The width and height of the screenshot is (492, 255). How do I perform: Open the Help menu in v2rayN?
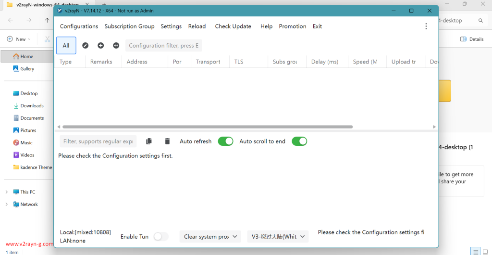(266, 26)
